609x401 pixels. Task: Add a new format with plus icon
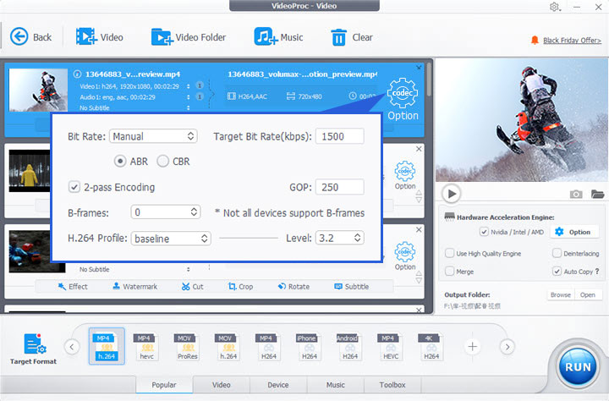pos(472,346)
